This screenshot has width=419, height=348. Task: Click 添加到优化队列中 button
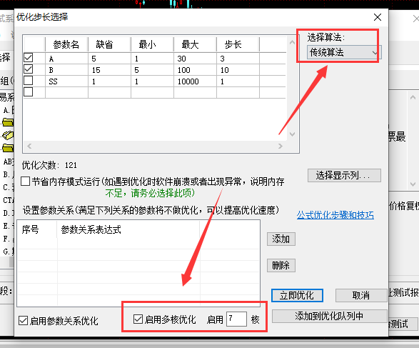[329, 316]
